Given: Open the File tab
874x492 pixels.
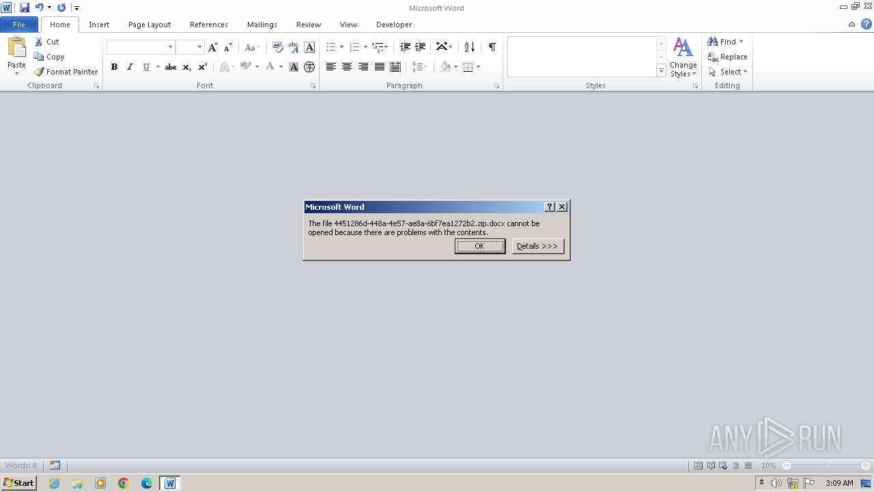Looking at the screenshot, I should click(x=19, y=25).
